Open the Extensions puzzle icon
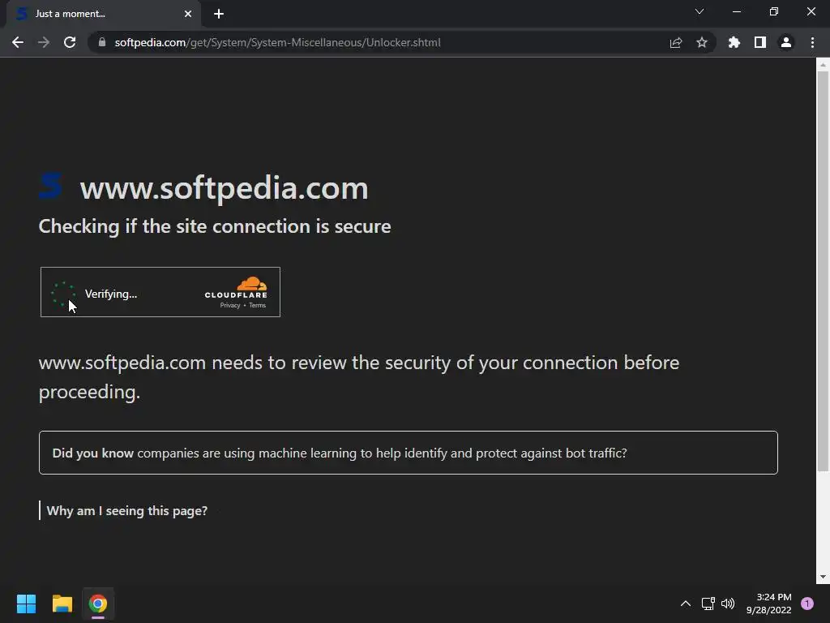This screenshot has width=830, height=623. (x=734, y=42)
